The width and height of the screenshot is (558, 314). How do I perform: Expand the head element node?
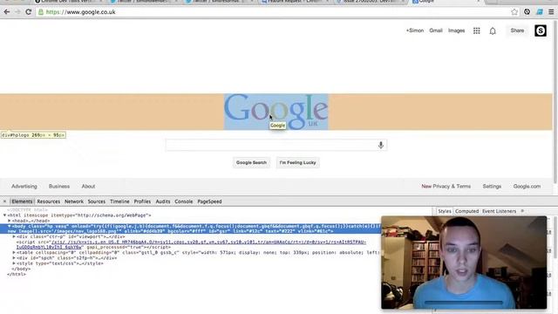point(10,221)
